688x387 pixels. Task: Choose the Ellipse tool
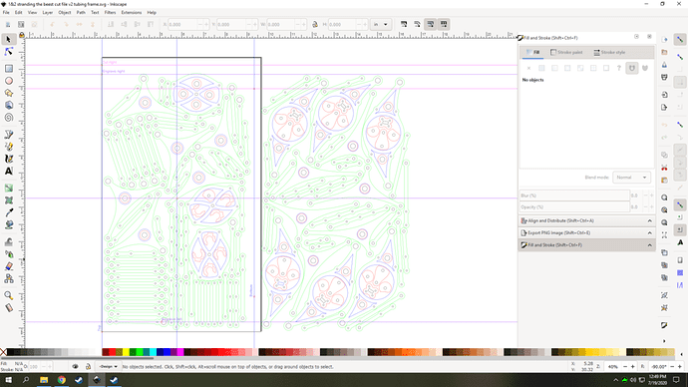point(8,81)
